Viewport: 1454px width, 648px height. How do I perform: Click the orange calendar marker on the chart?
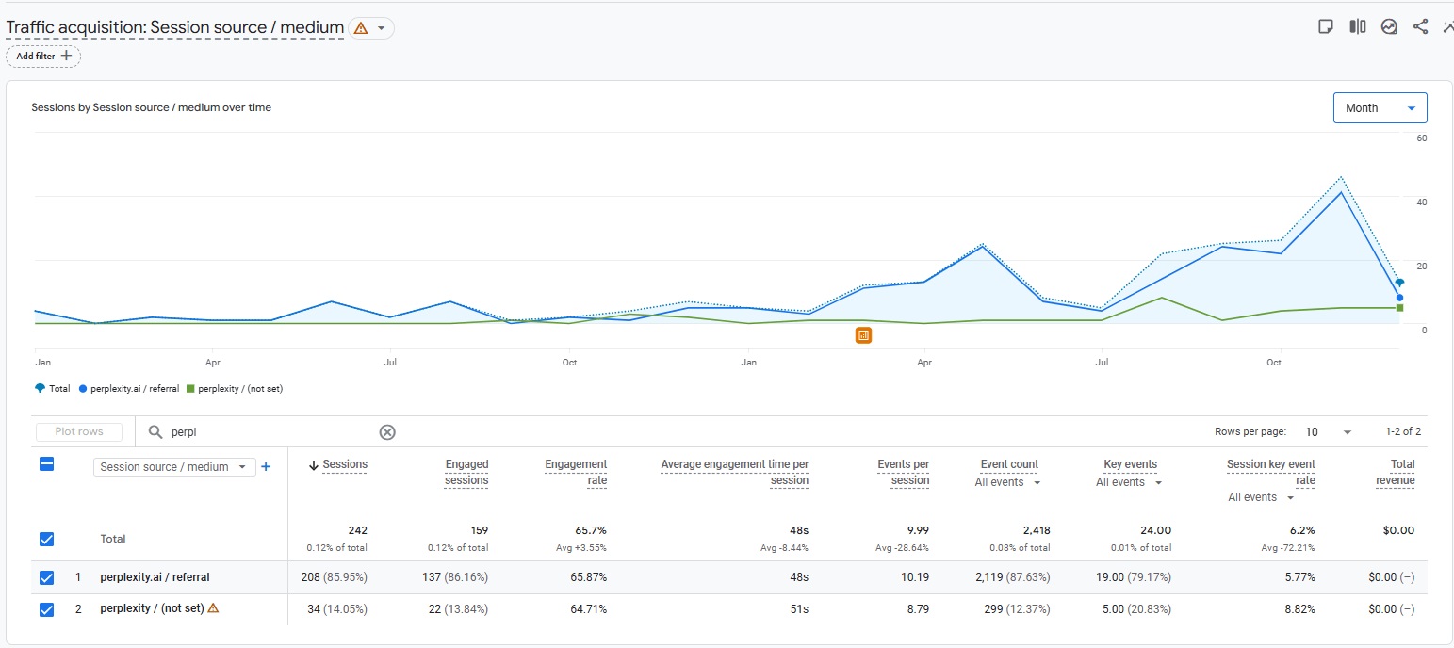point(863,334)
